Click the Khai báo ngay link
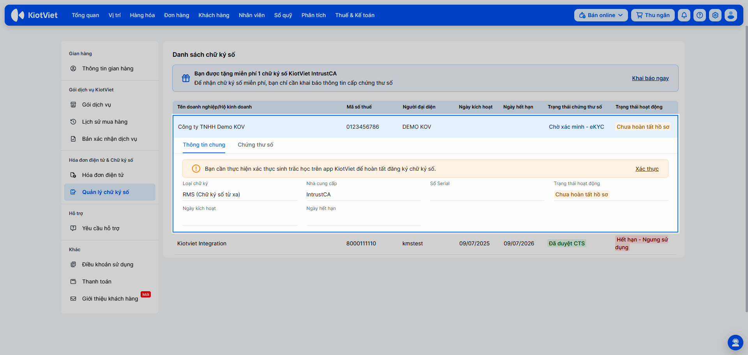The width and height of the screenshot is (748, 355). (650, 78)
